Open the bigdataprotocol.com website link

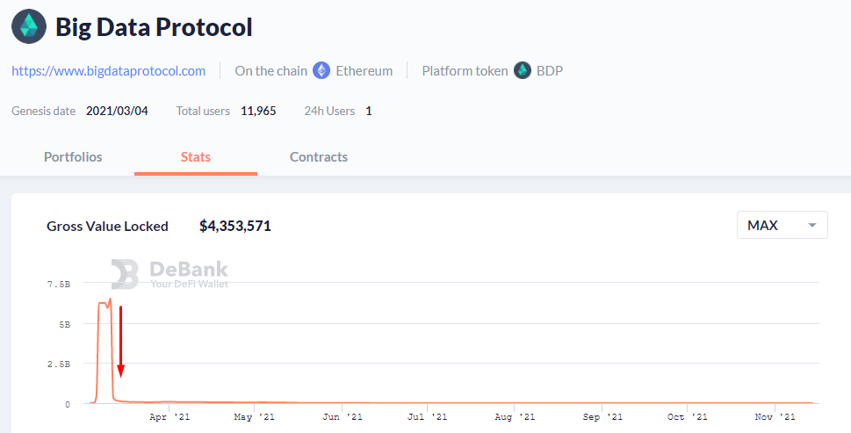(109, 70)
